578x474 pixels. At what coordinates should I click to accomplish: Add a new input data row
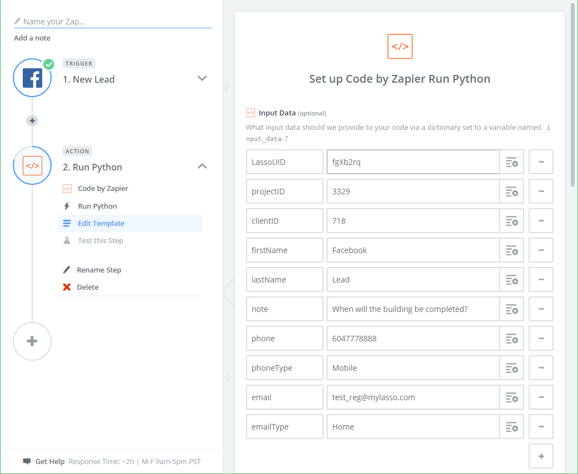541,456
